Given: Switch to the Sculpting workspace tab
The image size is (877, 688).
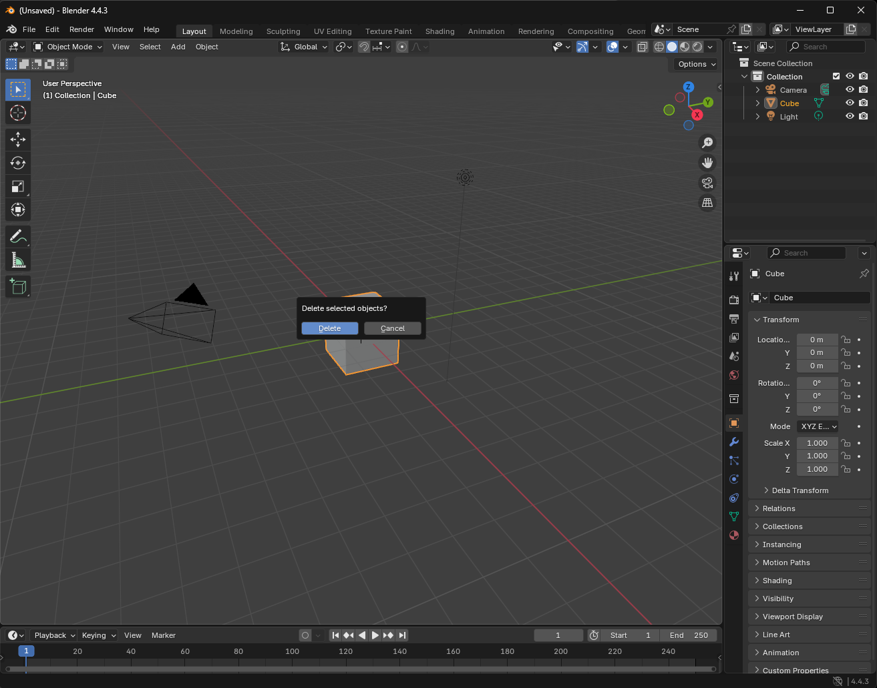Looking at the screenshot, I should [283, 31].
